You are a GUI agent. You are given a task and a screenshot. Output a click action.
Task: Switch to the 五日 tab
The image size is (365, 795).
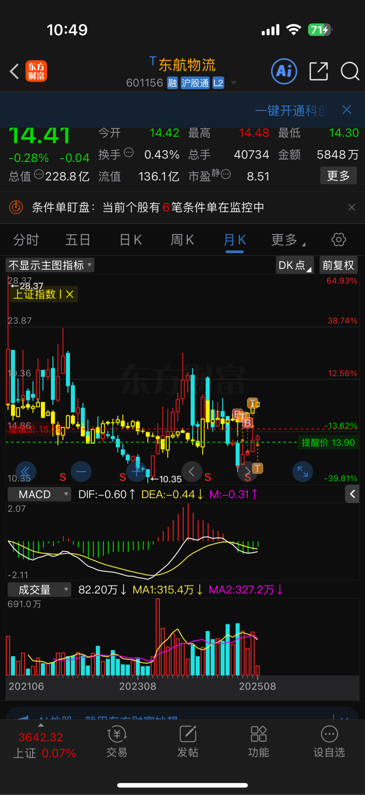point(78,240)
